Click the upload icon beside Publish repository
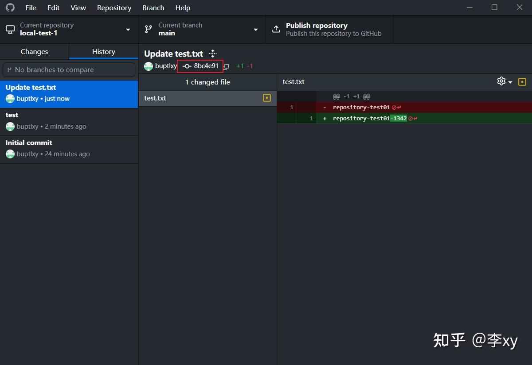 pos(276,29)
